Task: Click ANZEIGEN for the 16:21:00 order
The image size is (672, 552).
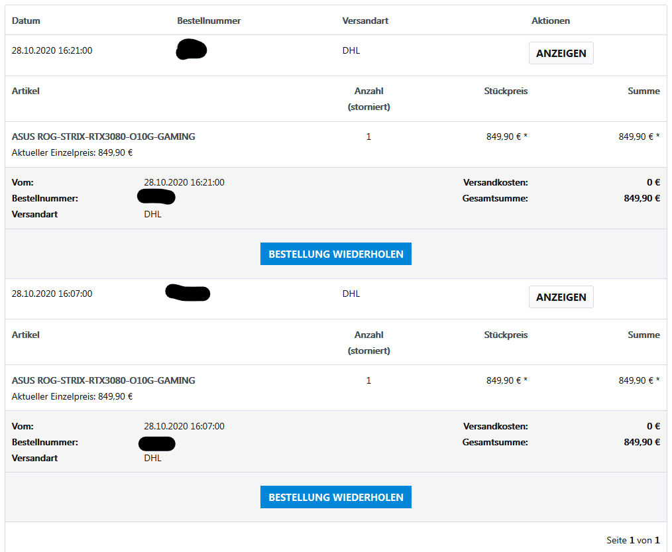Action: [561, 53]
